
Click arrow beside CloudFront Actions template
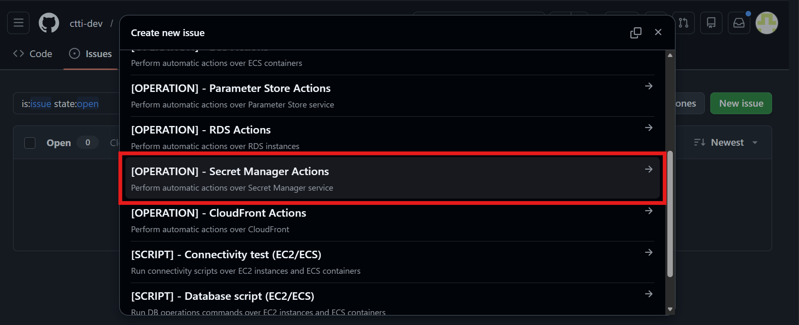point(648,211)
